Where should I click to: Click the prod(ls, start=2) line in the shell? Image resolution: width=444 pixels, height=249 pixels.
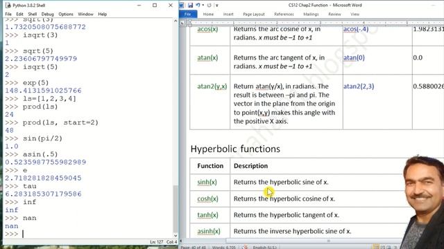[x=52, y=122]
